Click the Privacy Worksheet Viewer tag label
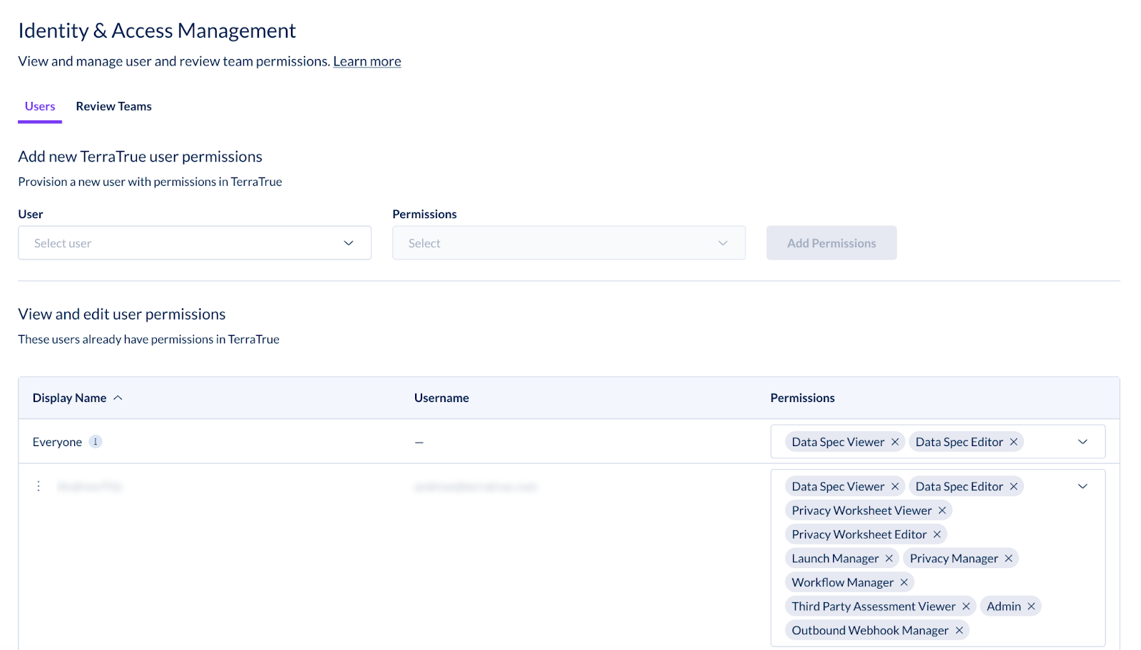The width and height of the screenshot is (1141, 650). [x=861, y=510]
